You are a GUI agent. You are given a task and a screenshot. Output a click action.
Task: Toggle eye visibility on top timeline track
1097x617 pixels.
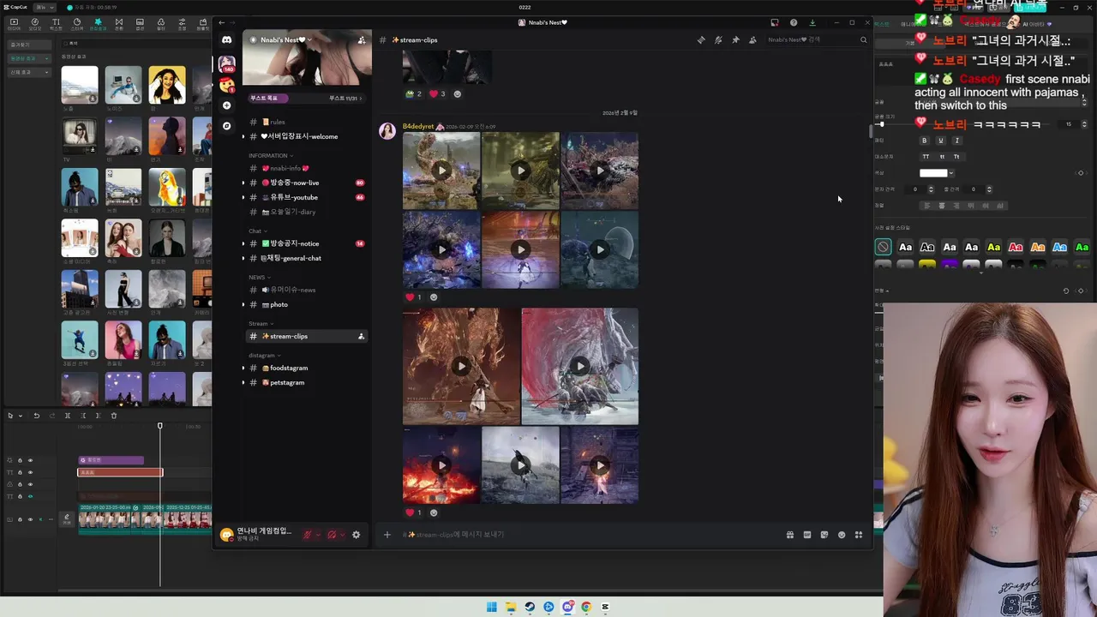(x=30, y=460)
